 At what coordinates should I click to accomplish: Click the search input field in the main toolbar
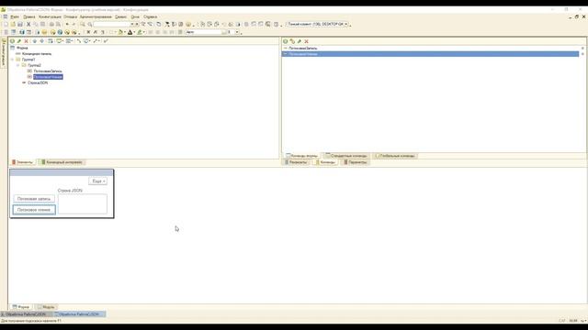click(x=111, y=25)
